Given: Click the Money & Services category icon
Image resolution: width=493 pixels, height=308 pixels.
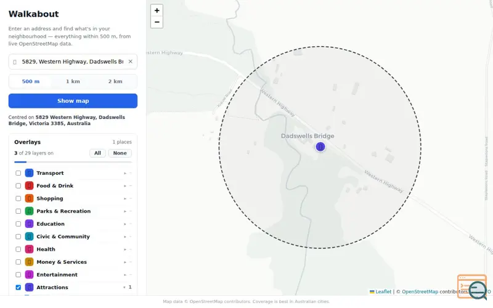Looking at the screenshot, I should (x=29, y=262).
